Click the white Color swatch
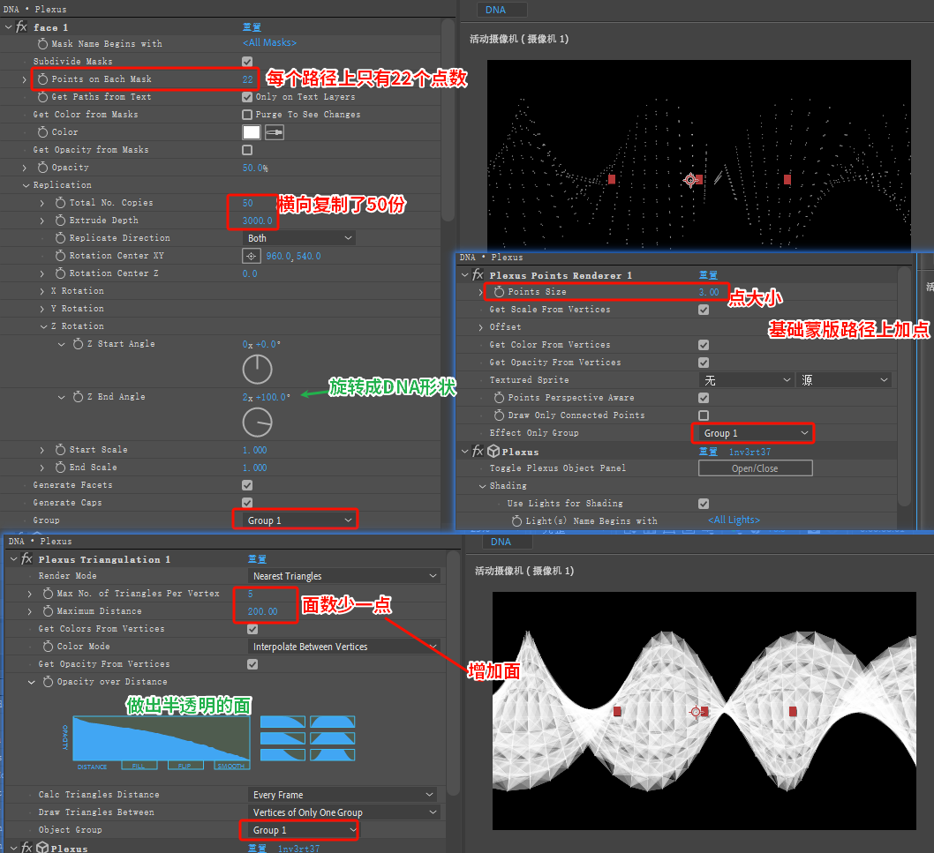 (x=252, y=132)
